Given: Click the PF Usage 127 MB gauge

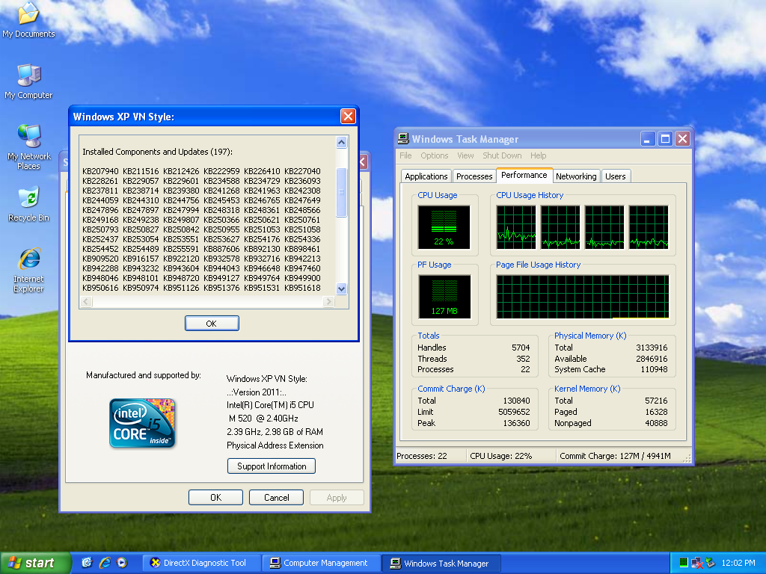Looking at the screenshot, I should pyautogui.click(x=444, y=297).
